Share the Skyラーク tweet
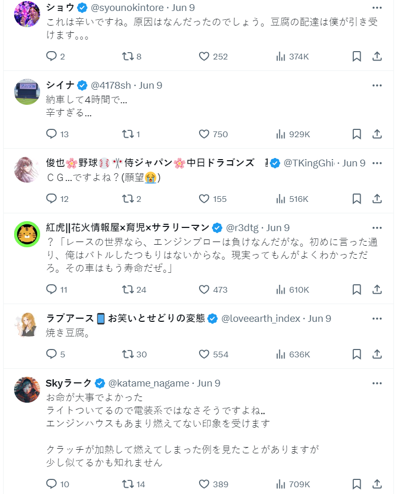The width and height of the screenshot is (395, 494). coord(377,484)
